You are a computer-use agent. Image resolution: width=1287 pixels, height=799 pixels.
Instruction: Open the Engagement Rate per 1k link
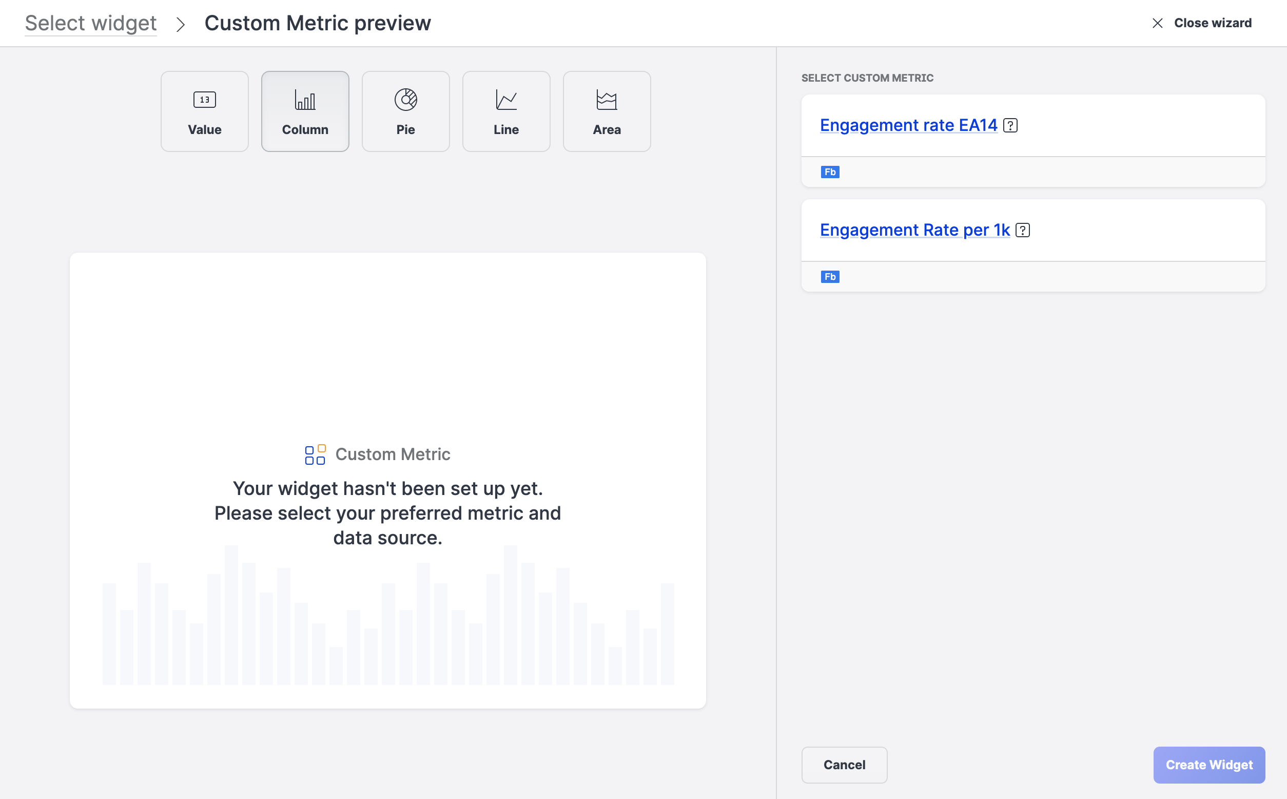pos(914,230)
